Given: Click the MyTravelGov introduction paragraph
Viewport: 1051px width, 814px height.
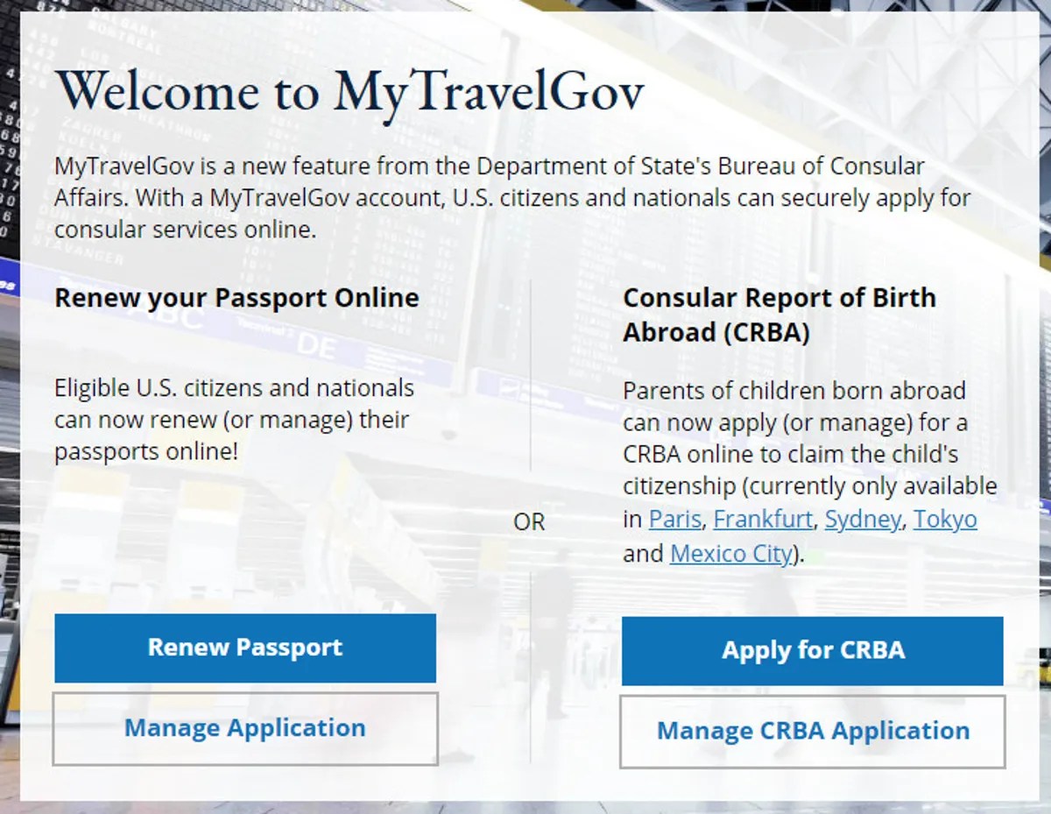Looking at the screenshot, I should (x=512, y=197).
